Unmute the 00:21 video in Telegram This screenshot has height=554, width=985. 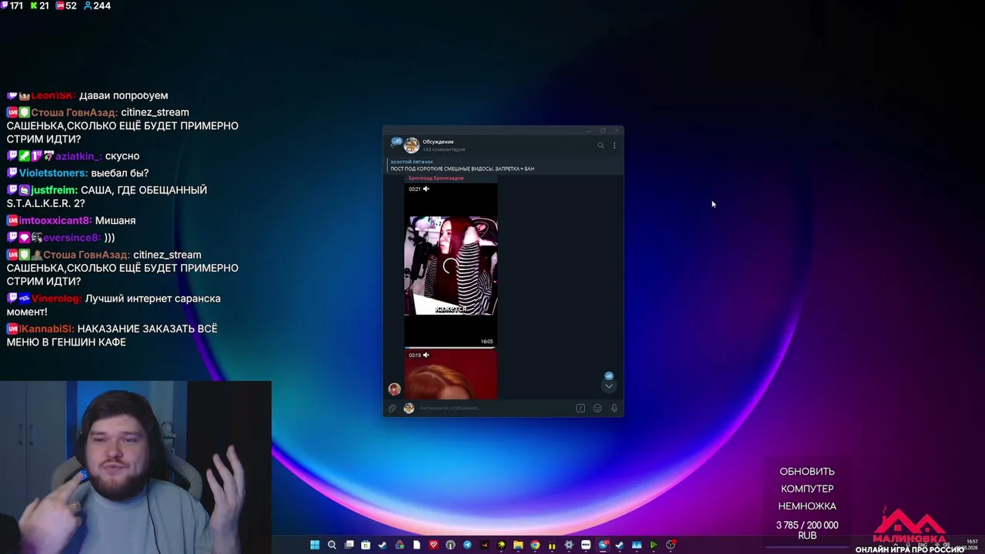(426, 189)
